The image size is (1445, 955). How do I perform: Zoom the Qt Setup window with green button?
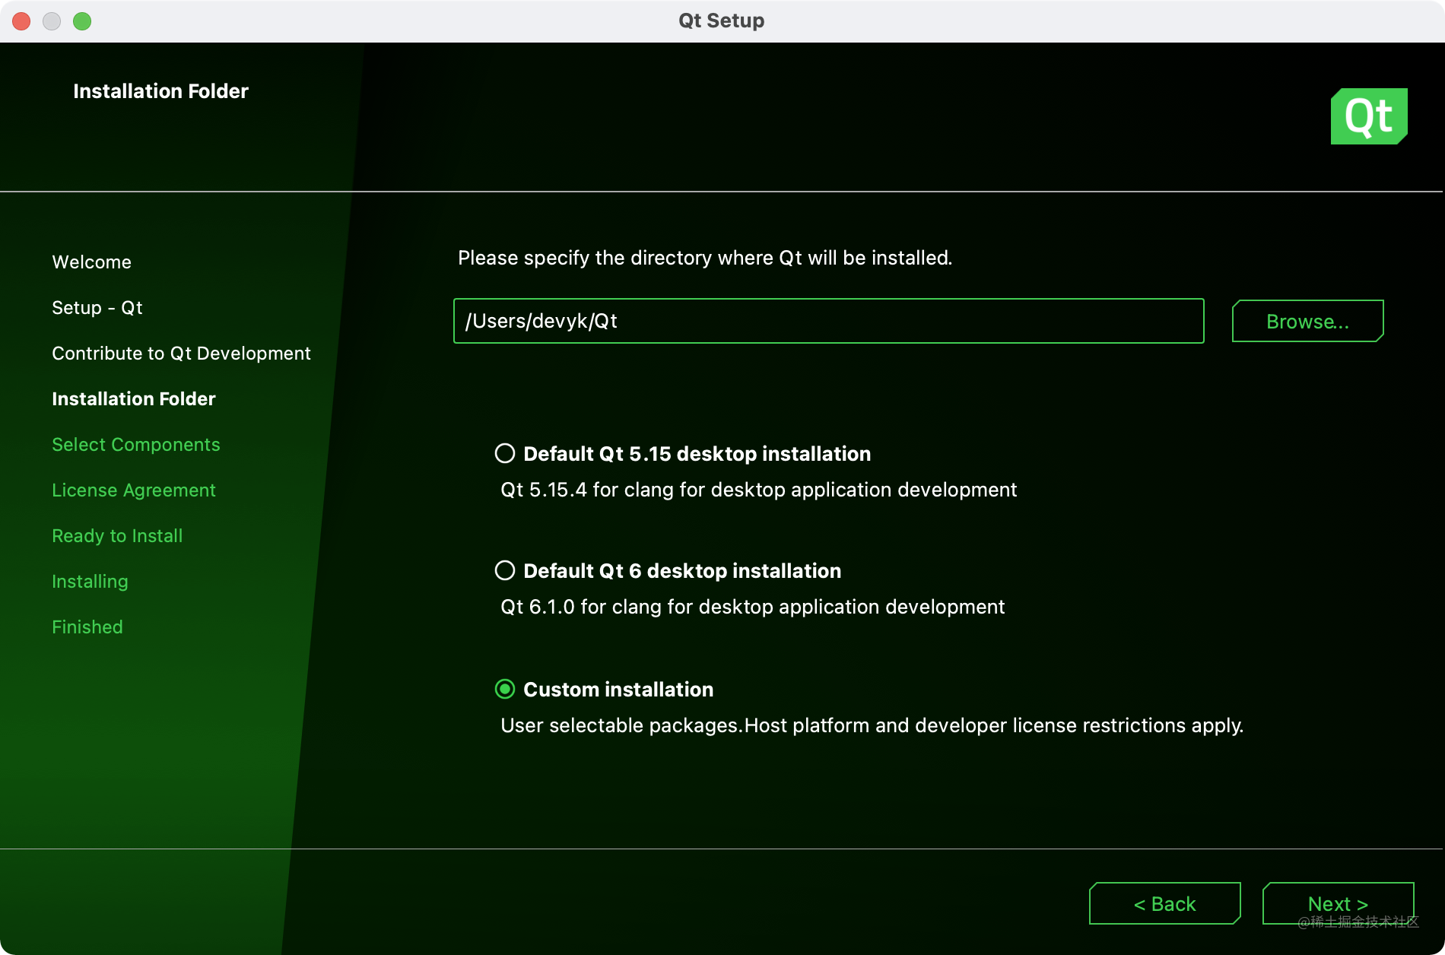[x=82, y=21]
